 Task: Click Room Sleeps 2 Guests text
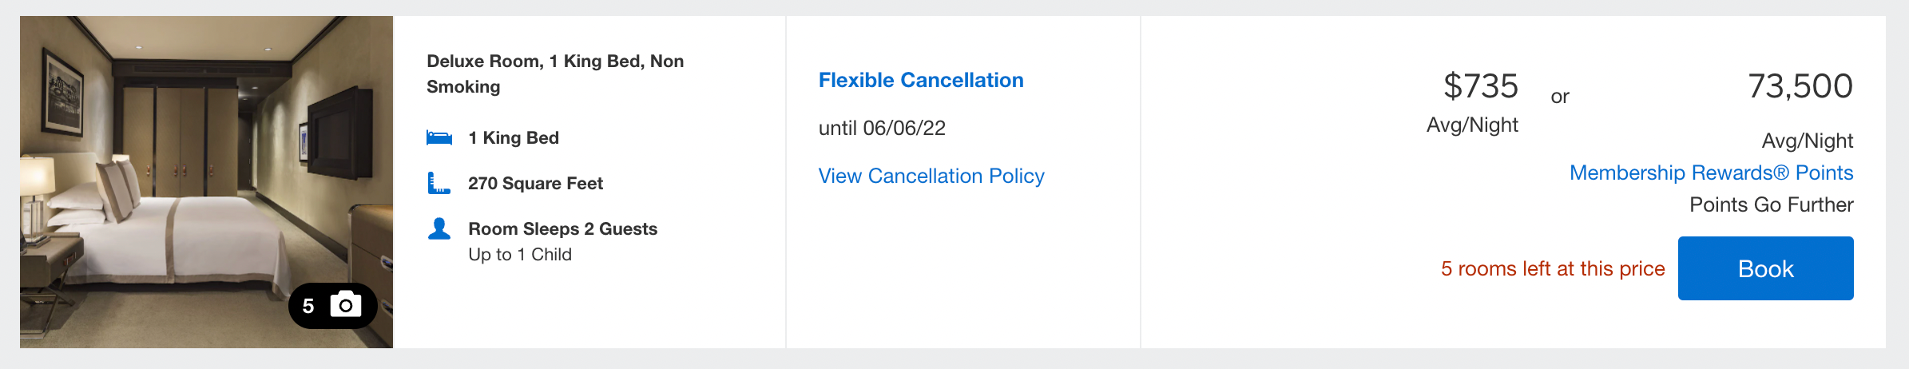[562, 229]
